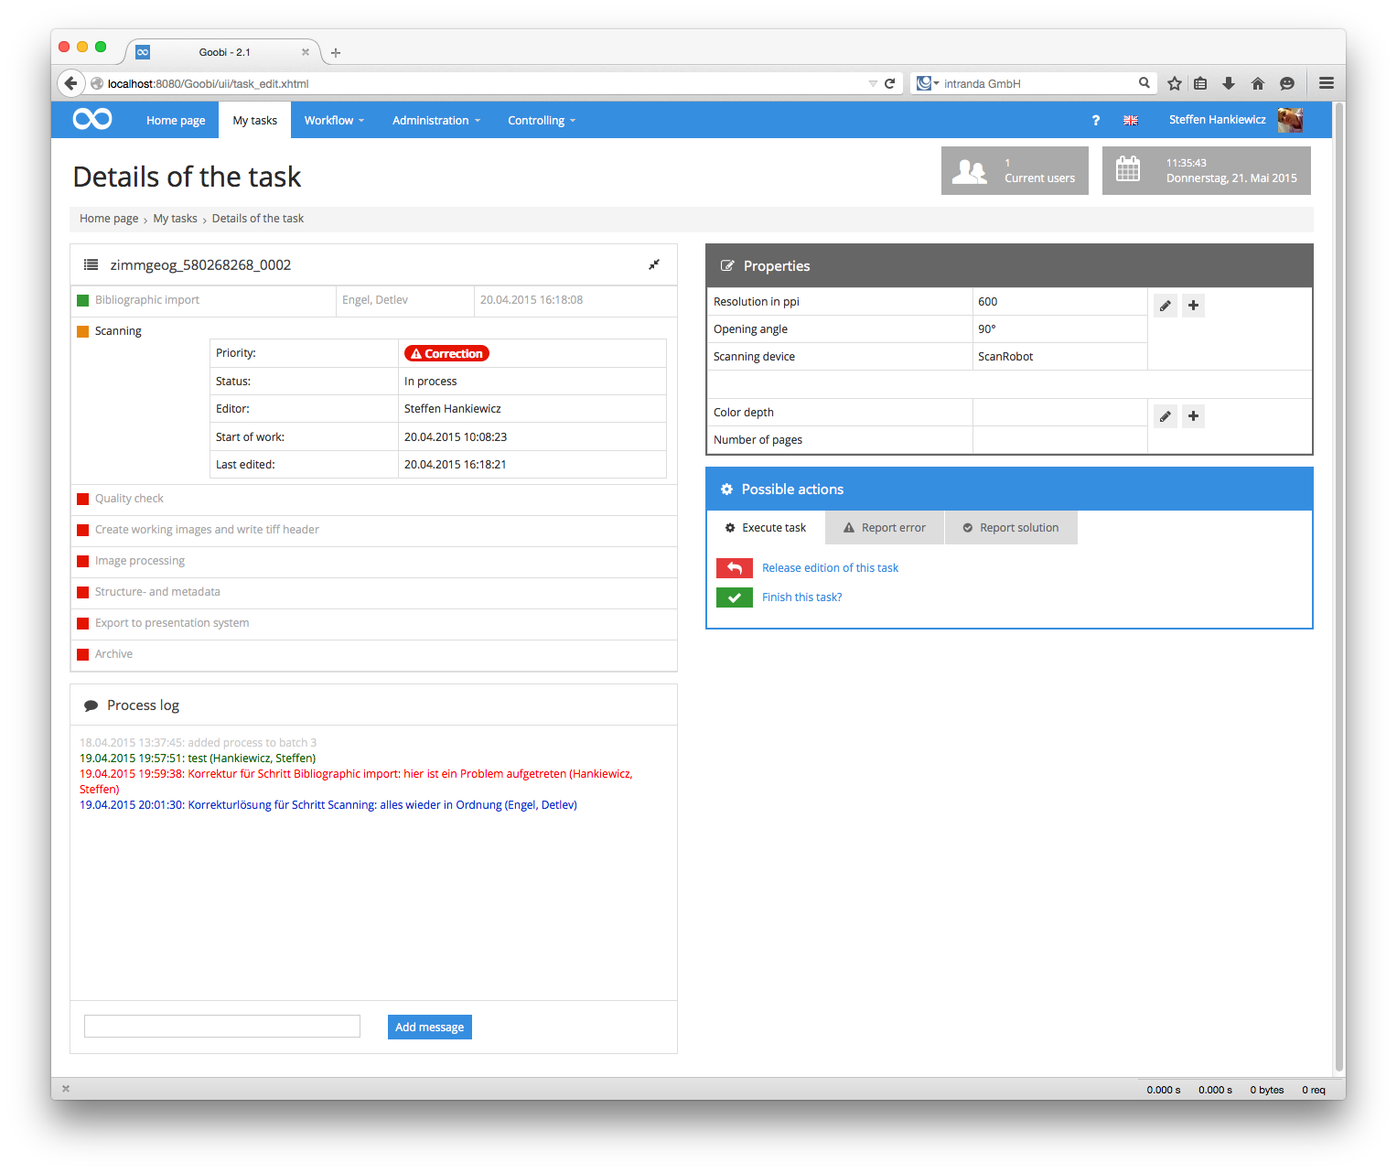The width and height of the screenshot is (1397, 1173).
Task: Switch to the Execute task tab
Action: click(x=766, y=528)
